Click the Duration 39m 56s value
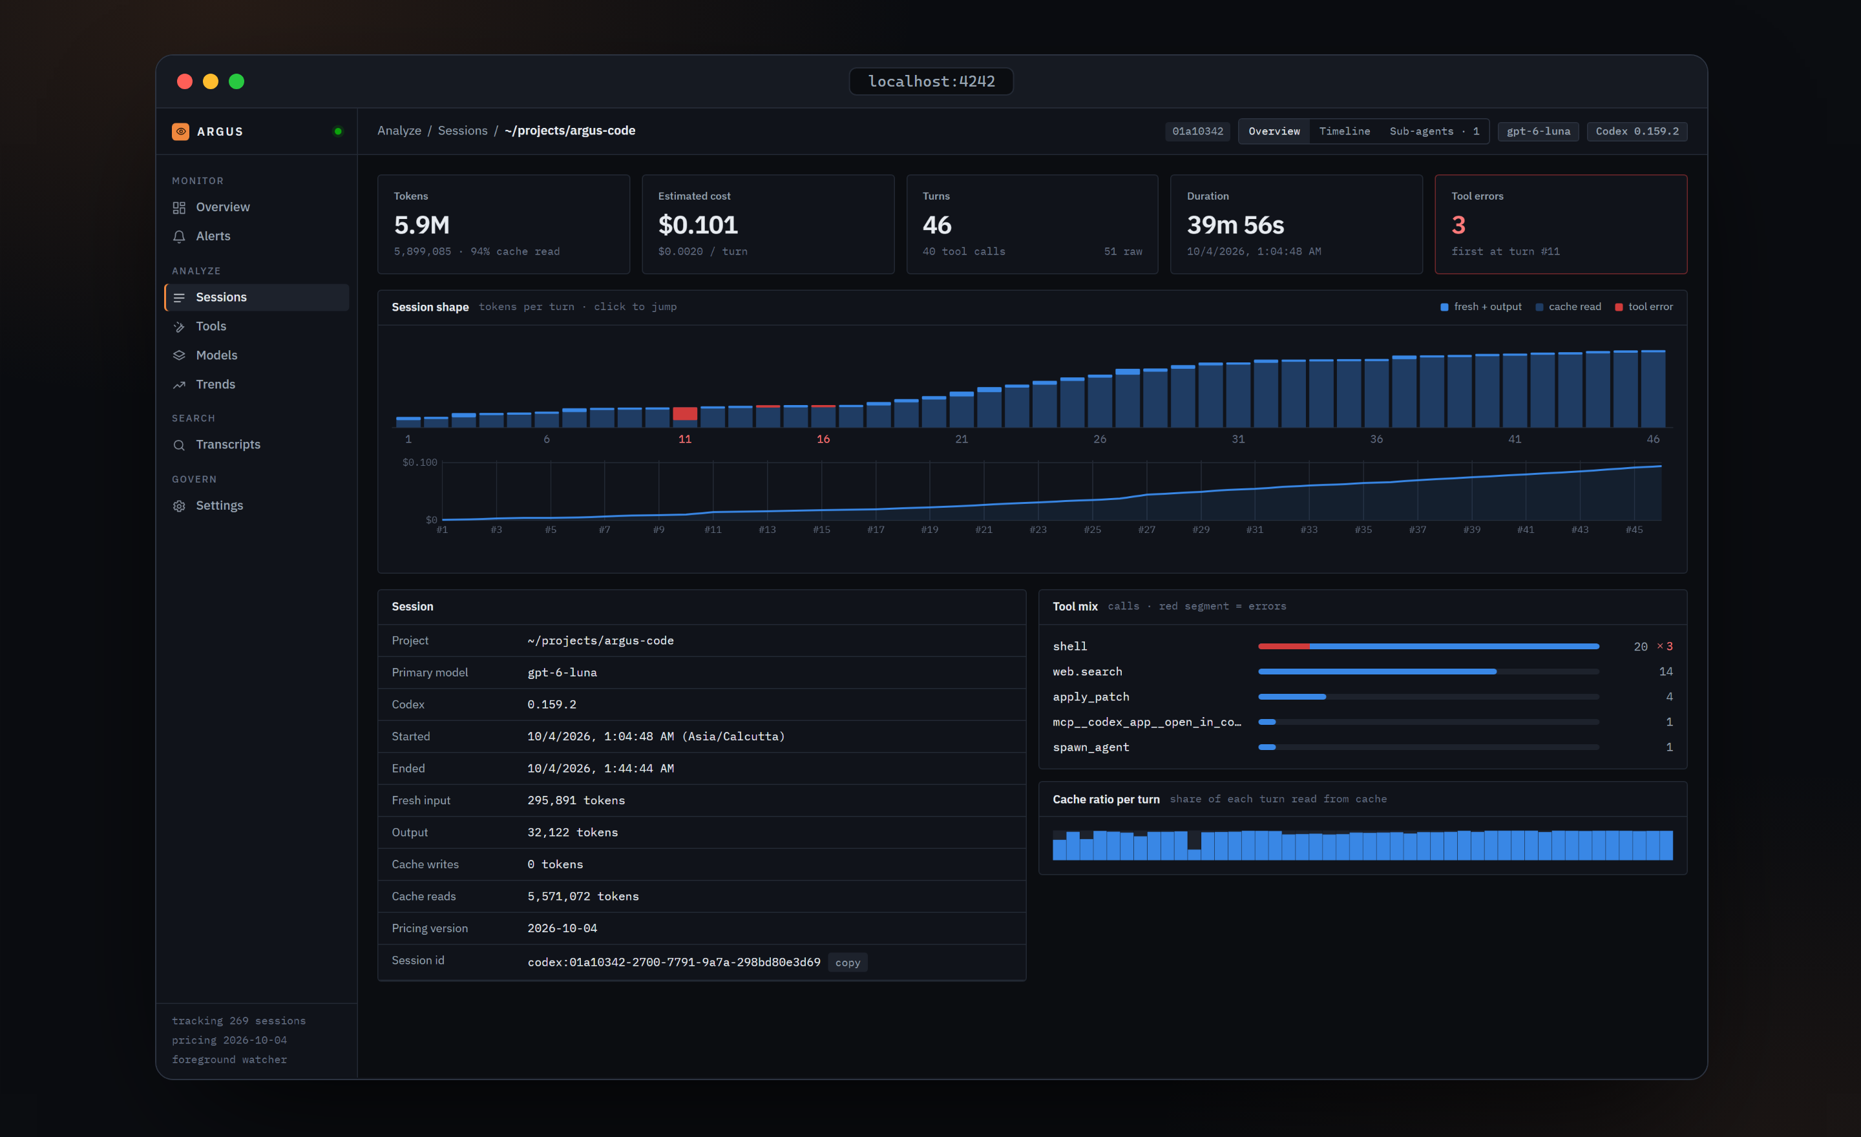Screen dimensions: 1861x1137 tap(1235, 225)
